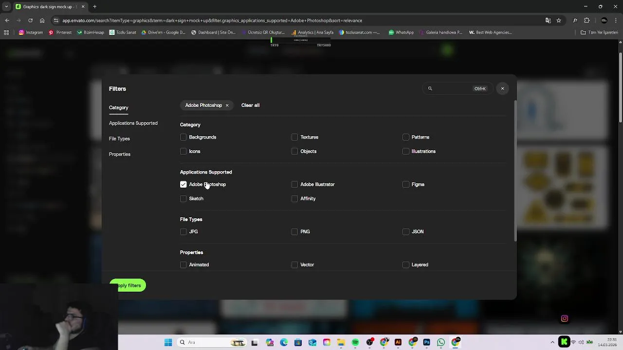Open the Windows Start menu

168,342
